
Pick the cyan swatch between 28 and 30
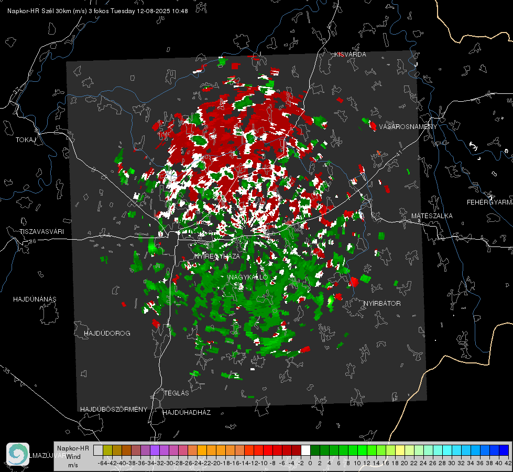point(447,450)
